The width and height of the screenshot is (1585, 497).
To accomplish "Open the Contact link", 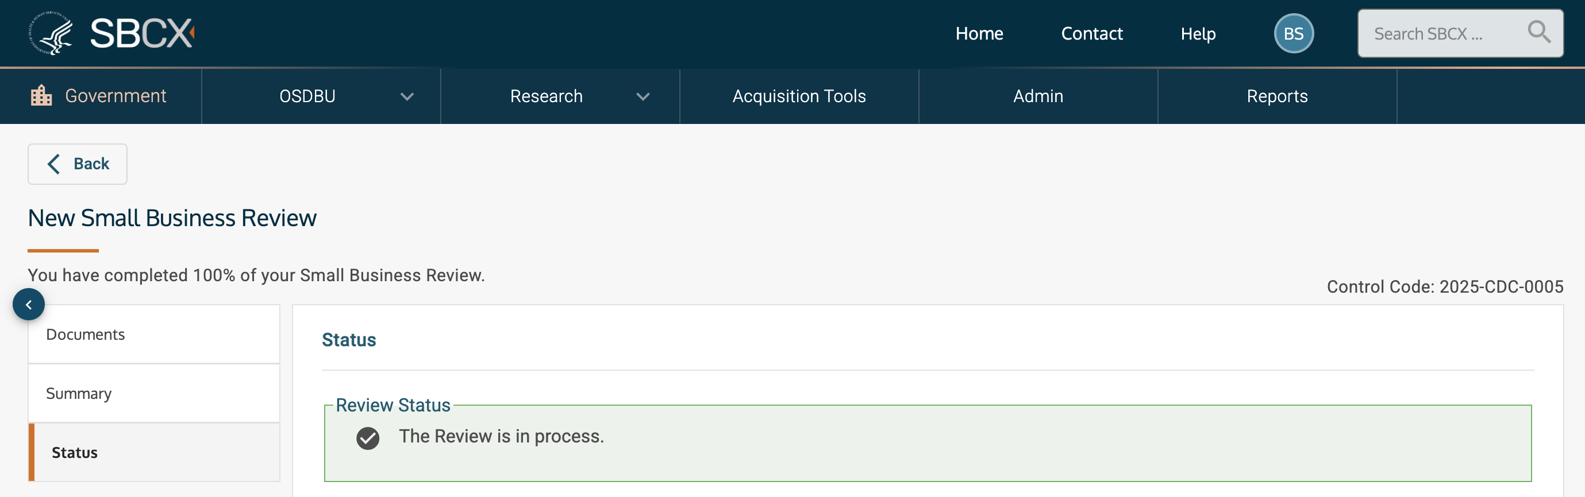I will [x=1091, y=34].
